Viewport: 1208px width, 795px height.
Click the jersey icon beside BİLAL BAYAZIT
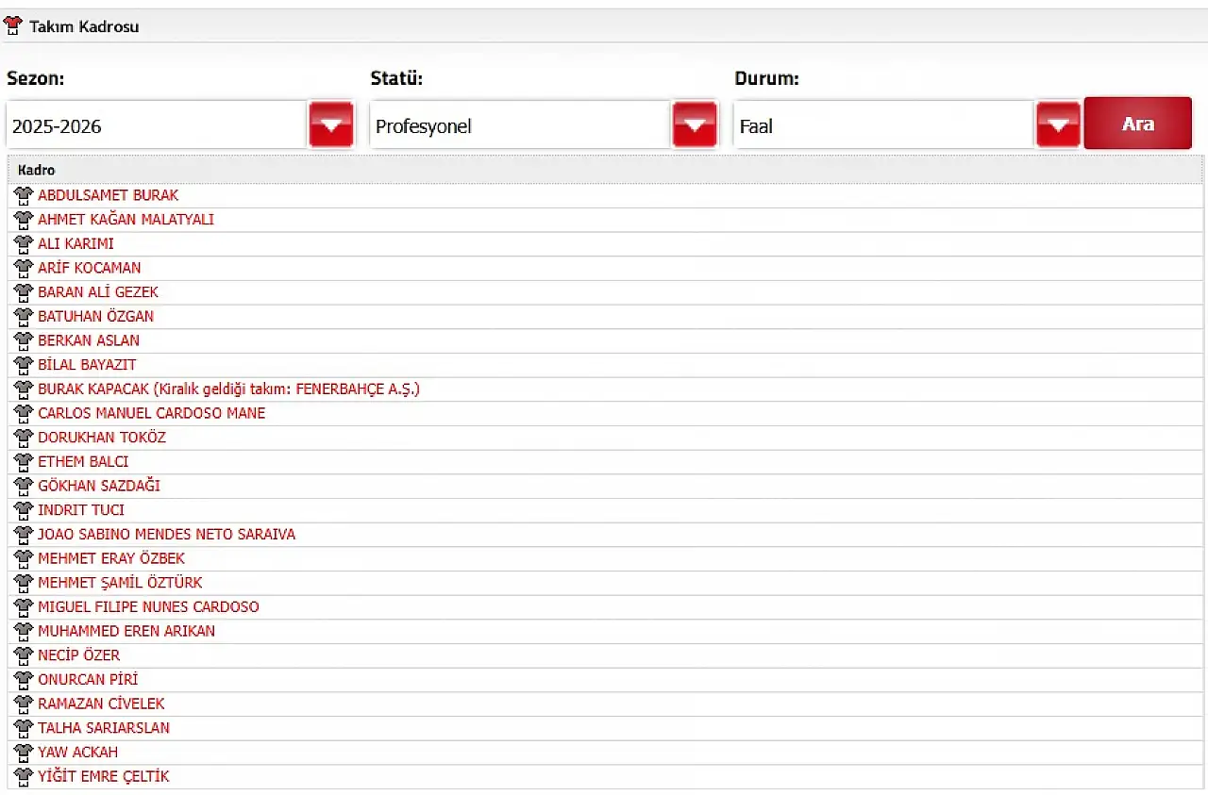pos(24,365)
